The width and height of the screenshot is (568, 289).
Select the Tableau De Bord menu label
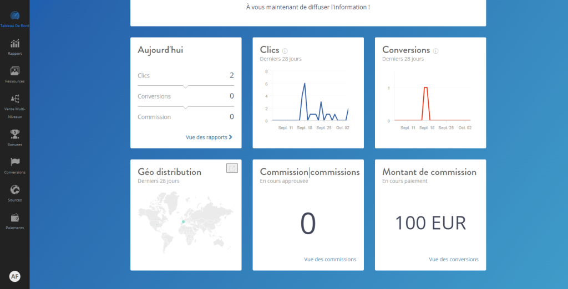tap(15, 25)
